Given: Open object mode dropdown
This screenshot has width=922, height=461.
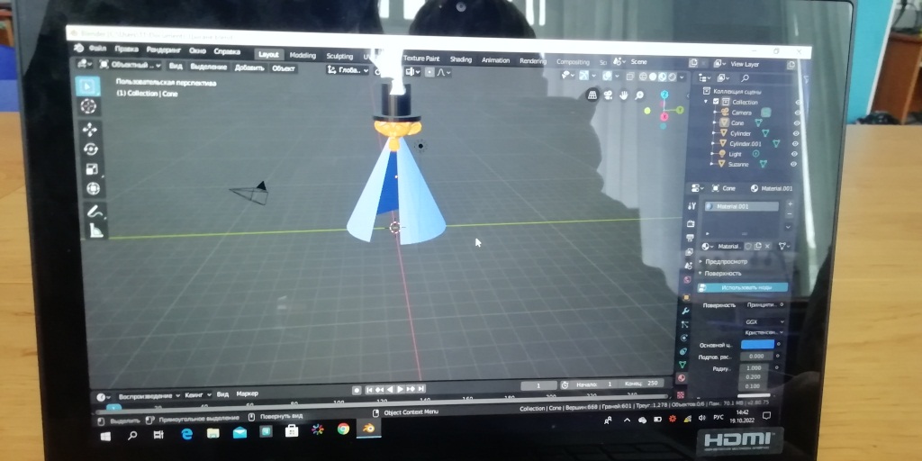Looking at the screenshot, I should 130,65.
